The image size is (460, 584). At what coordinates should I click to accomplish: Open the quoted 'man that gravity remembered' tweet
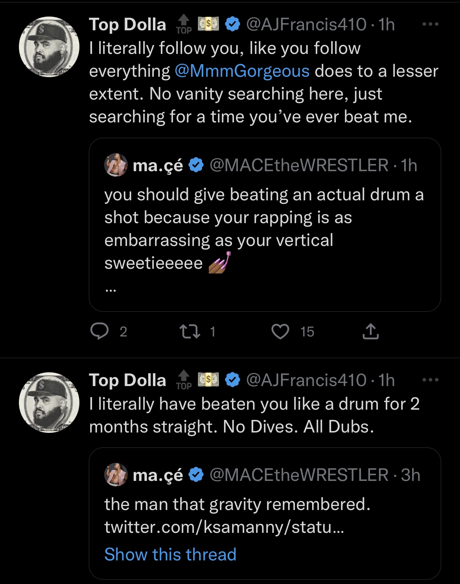237,505
